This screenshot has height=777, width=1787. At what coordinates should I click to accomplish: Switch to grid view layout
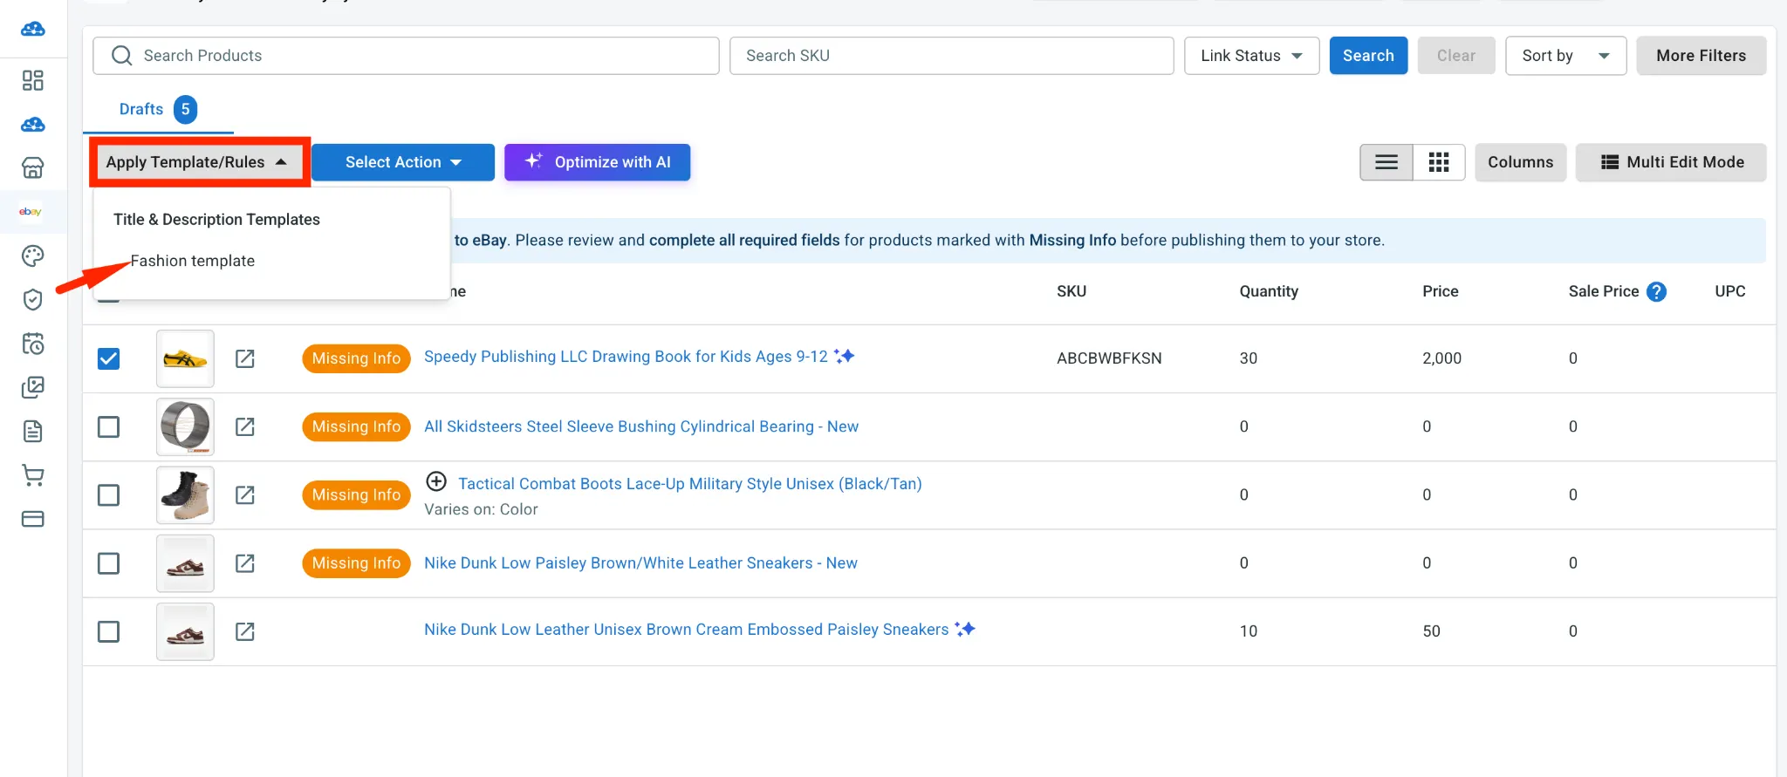coord(1439,162)
